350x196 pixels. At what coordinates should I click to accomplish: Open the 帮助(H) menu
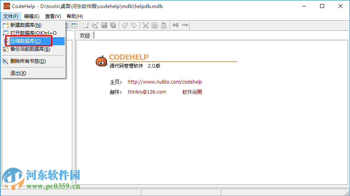click(x=75, y=16)
